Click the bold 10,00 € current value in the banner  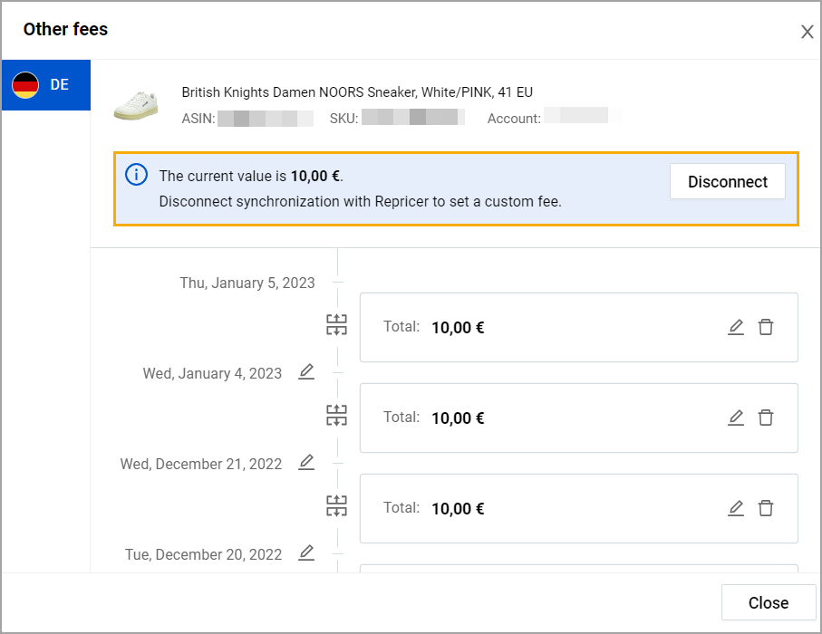[x=315, y=176]
